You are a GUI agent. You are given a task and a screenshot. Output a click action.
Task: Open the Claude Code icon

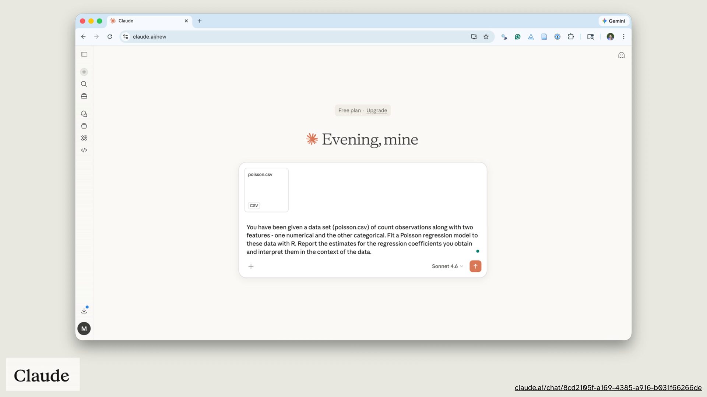click(84, 150)
